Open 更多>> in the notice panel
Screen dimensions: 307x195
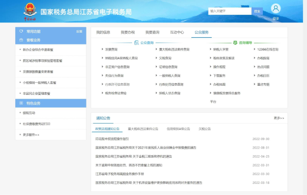(279, 118)
